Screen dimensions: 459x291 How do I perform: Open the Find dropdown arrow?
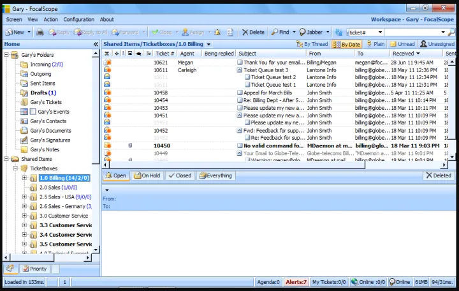tap(294, 33)
